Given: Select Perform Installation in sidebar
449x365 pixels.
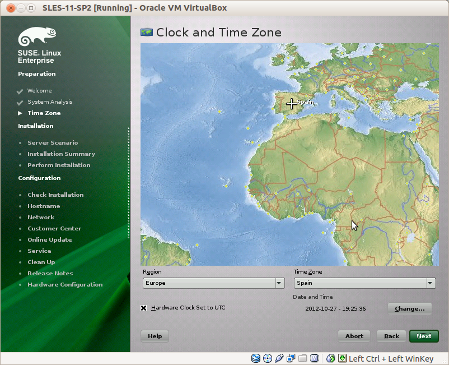Looking at the screenshot, I should pos(59,165).
